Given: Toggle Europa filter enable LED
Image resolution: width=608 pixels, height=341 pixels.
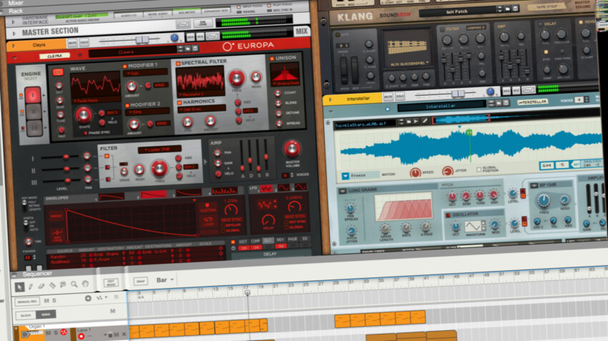Looking at the screenshot, I should point(107,156).
